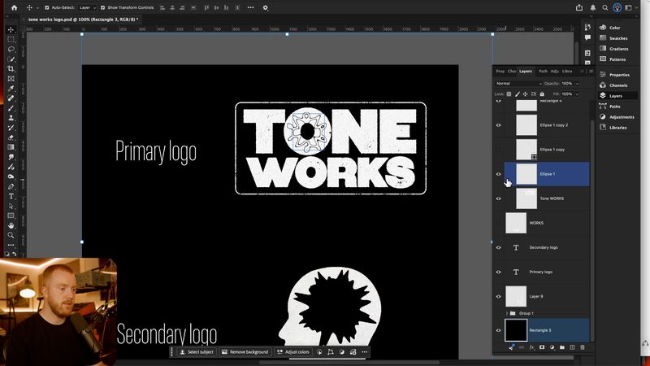Toggle the Auto-Select checkbox
The image size is (650, 366).
[x=47, y=7]
